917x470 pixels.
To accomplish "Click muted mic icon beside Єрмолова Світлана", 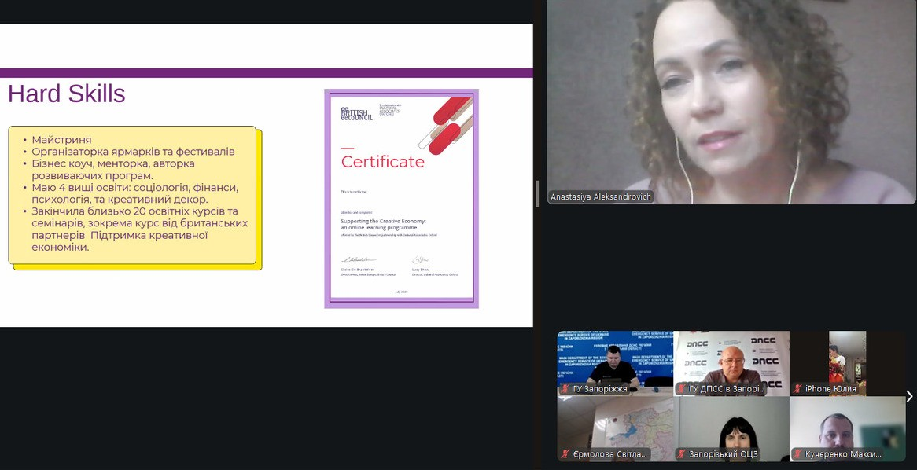I will point(565,454).
